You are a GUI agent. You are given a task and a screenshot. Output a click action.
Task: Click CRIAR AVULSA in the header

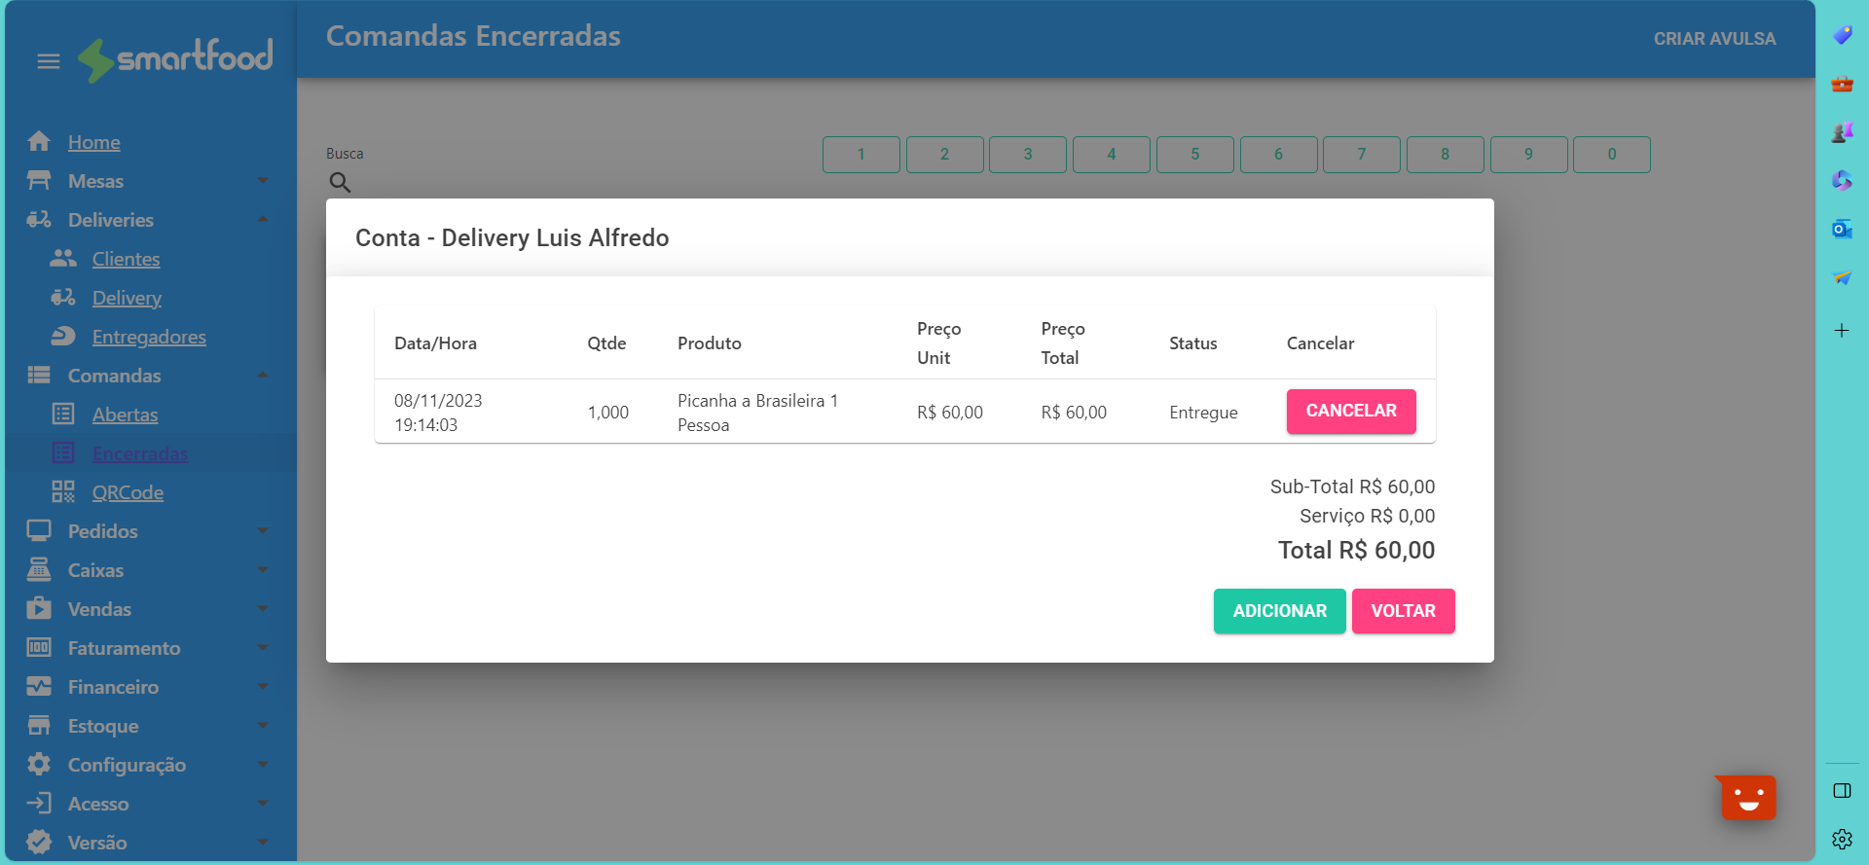coord(1714,39)
